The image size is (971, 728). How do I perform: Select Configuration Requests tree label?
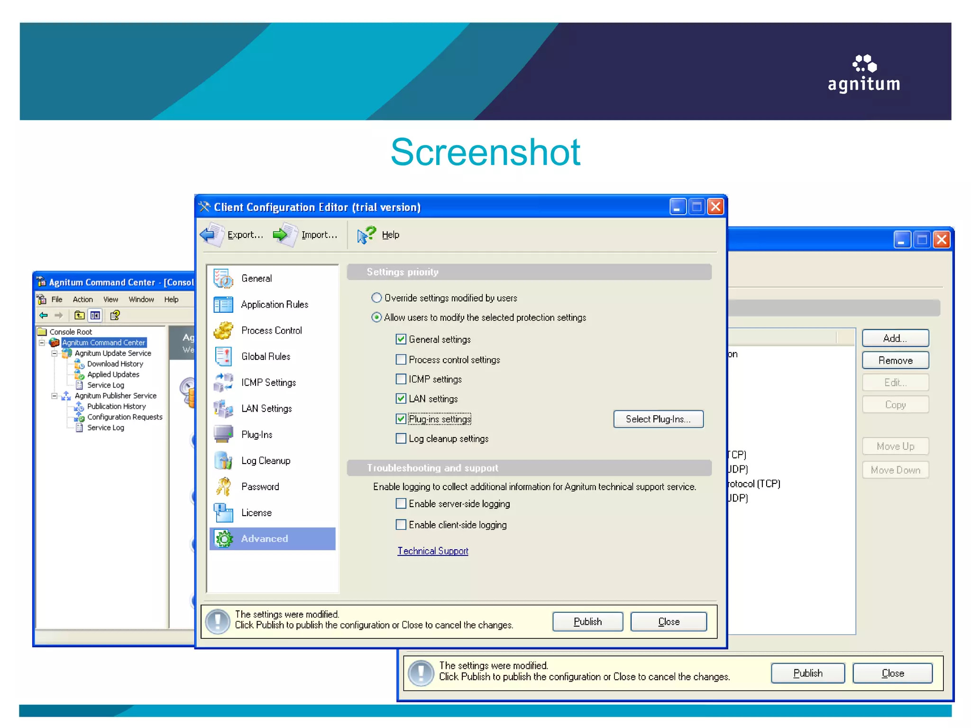pyautogui.click(x=125, y=417)
